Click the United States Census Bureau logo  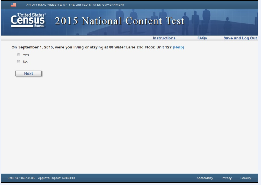[x=28, y=20]
